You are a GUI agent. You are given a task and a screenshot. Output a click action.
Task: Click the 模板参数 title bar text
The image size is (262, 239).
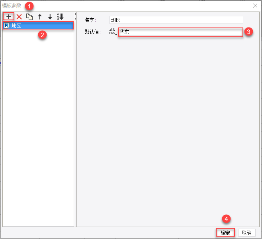[x=12, y=6]
